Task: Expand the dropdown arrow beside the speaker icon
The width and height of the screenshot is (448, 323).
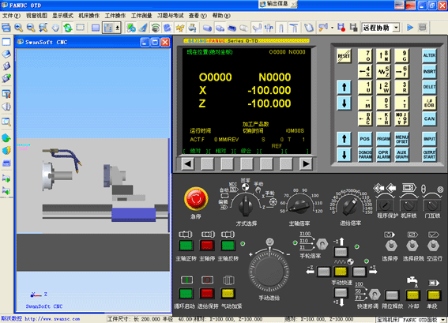Action: 332,28
